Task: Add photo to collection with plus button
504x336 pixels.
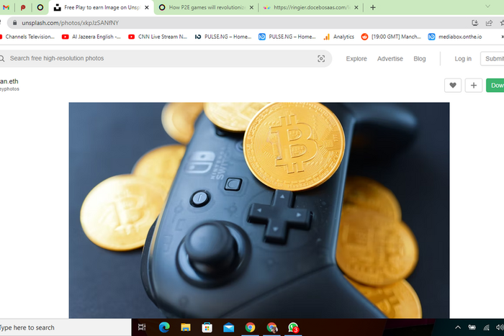Action: point(474,85)
